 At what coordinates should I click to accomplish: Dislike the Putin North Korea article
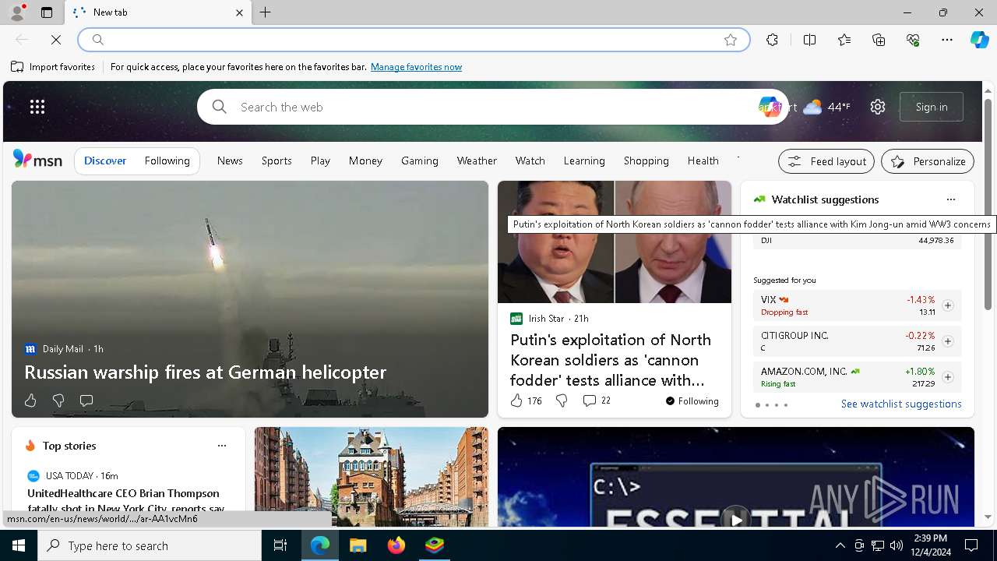[562, 400]
